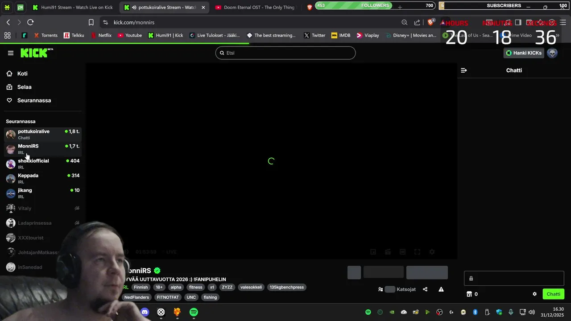Image resolution: width=571 pixels, height=321 pixels.
Task: Click the Finnish tag
Action: tap(141, 288)
